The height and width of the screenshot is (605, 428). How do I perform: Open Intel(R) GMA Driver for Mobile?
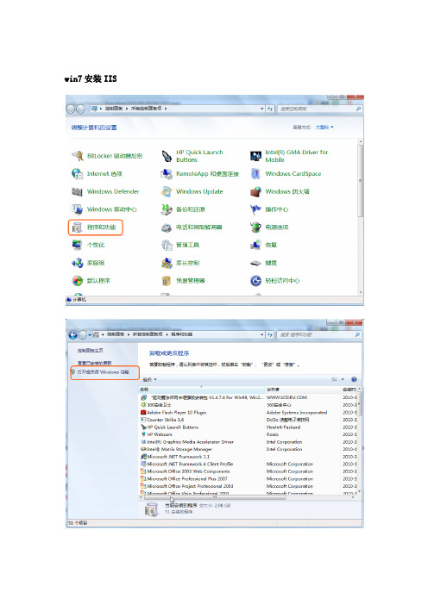coord(289,156)
